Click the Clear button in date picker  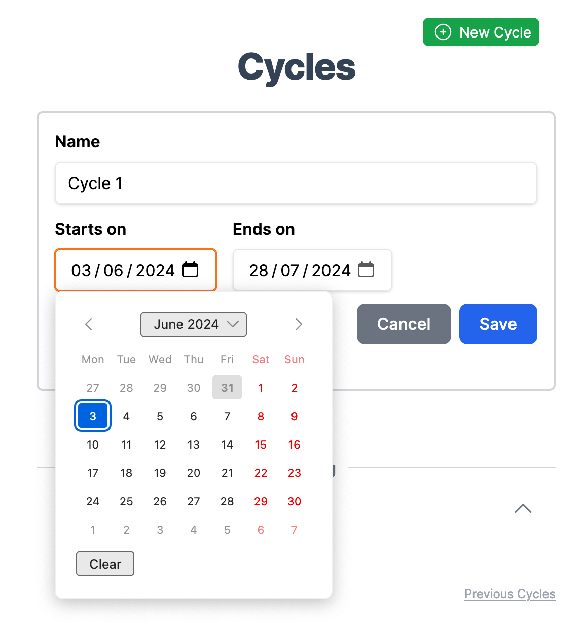click(x=105, y=564)
